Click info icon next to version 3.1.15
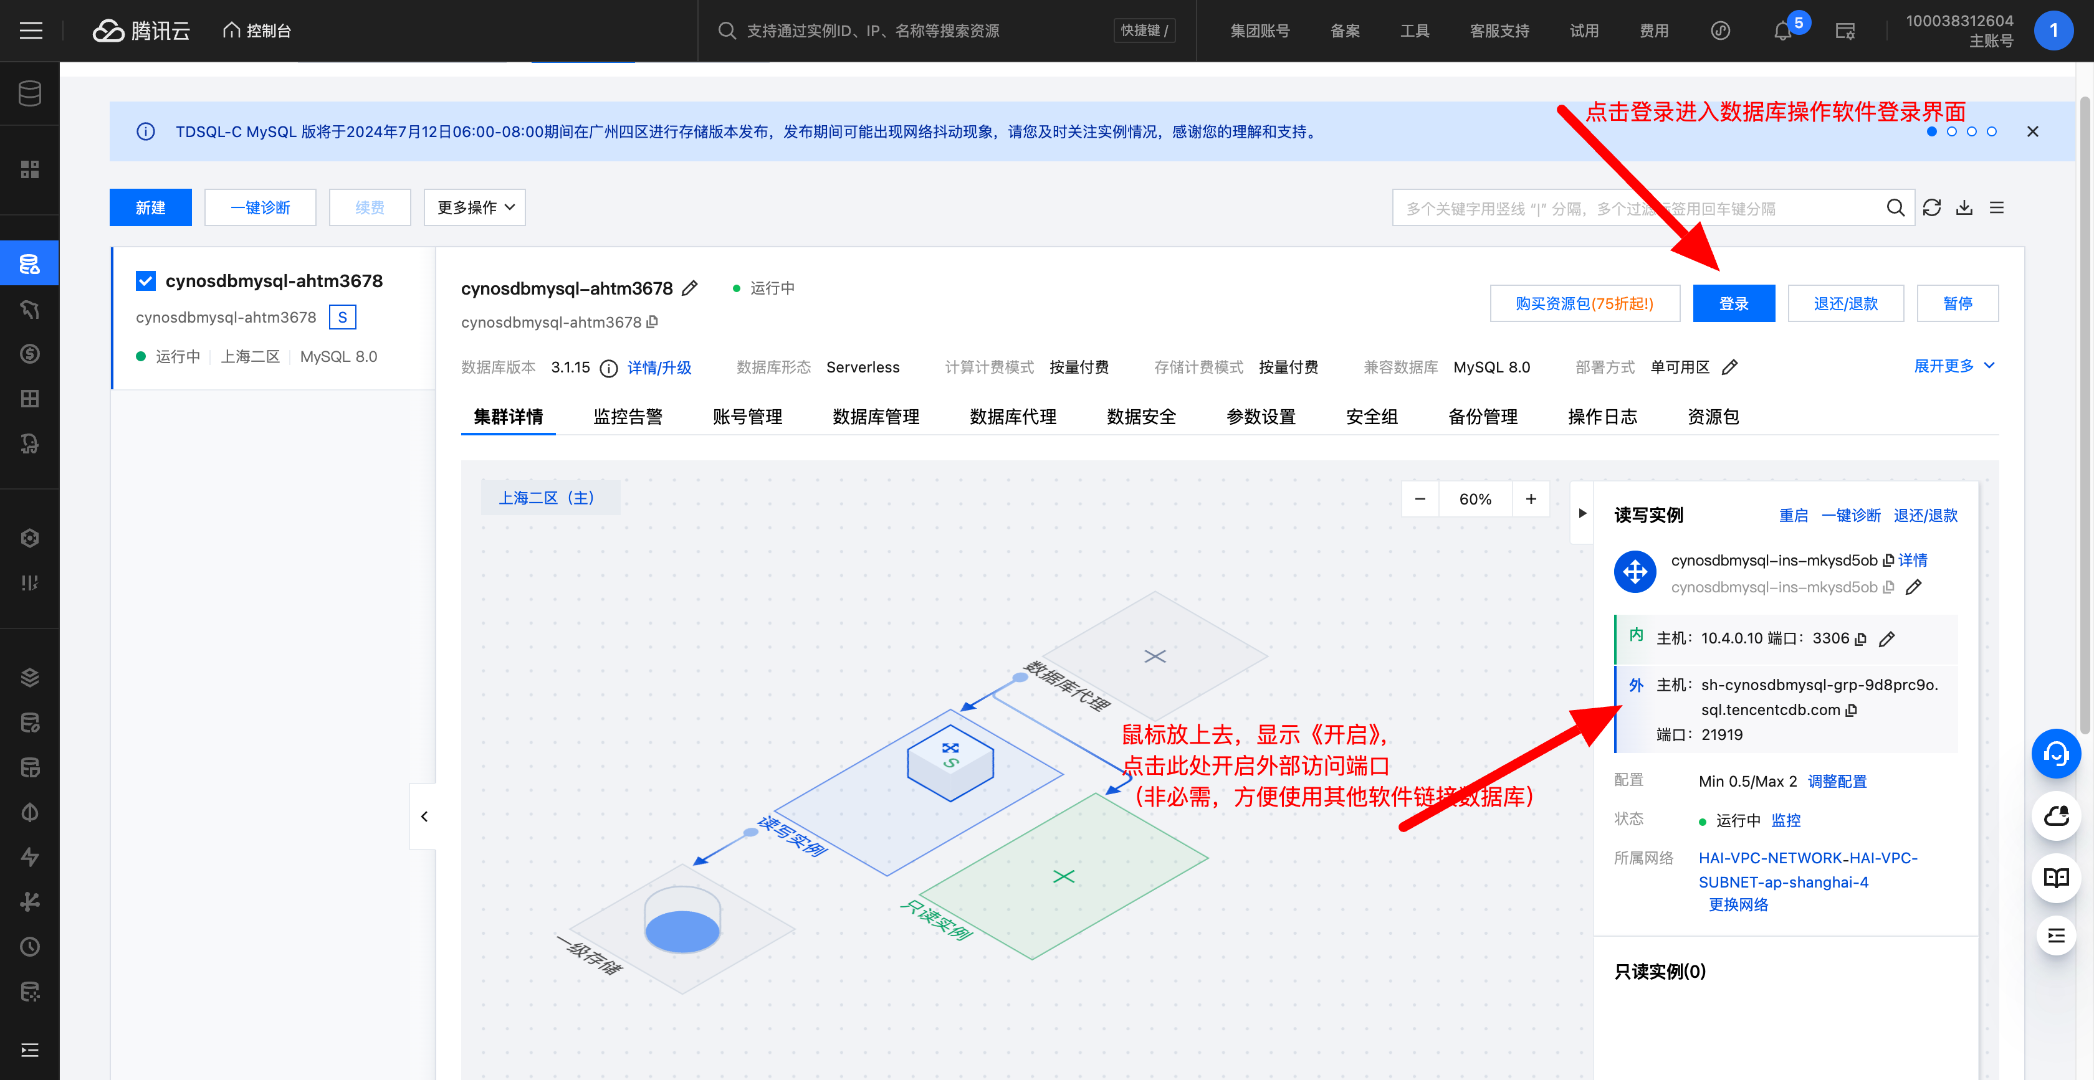This screenshot has height=1080, width=2094. (x=608, y=368)
